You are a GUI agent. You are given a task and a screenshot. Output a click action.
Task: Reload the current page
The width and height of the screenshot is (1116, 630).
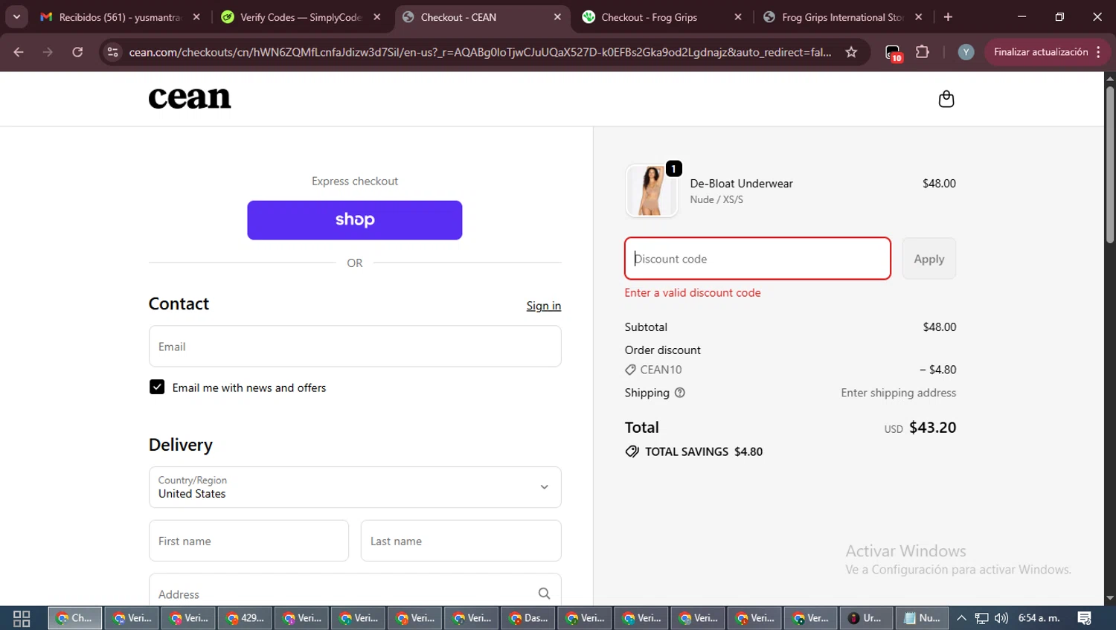(x=77, y=52)
